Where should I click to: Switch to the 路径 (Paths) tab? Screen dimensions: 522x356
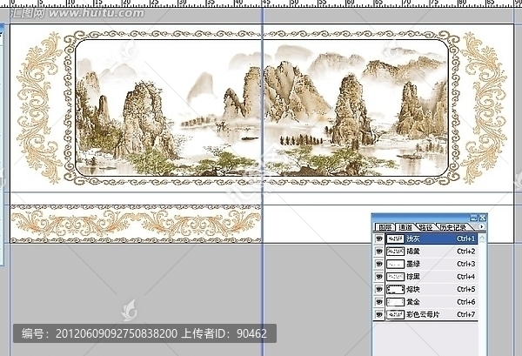point(425,227)
